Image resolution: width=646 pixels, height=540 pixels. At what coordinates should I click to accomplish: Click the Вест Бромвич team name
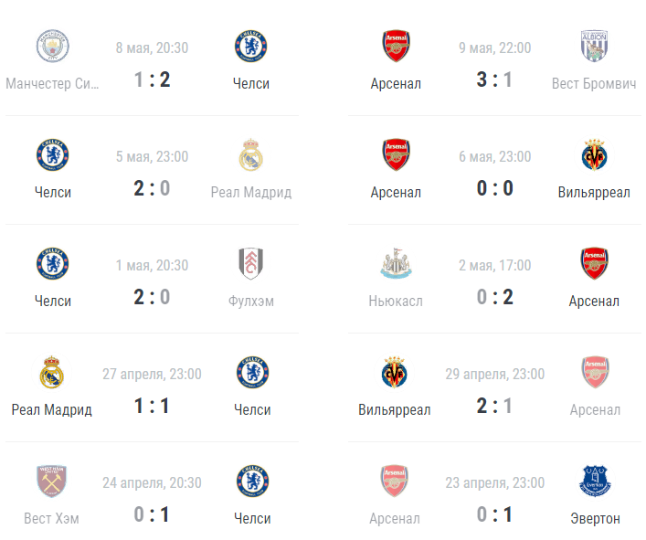click(x=594, y=84)
